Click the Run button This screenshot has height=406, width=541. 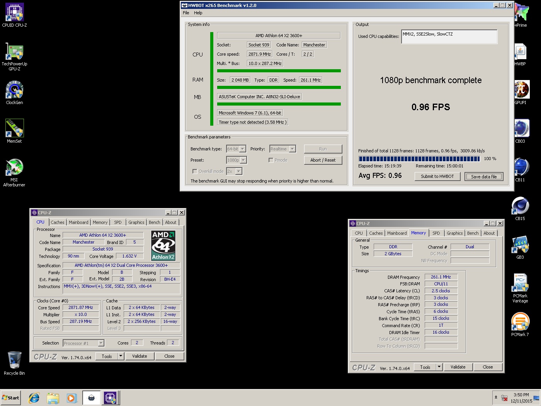point(323,149)
